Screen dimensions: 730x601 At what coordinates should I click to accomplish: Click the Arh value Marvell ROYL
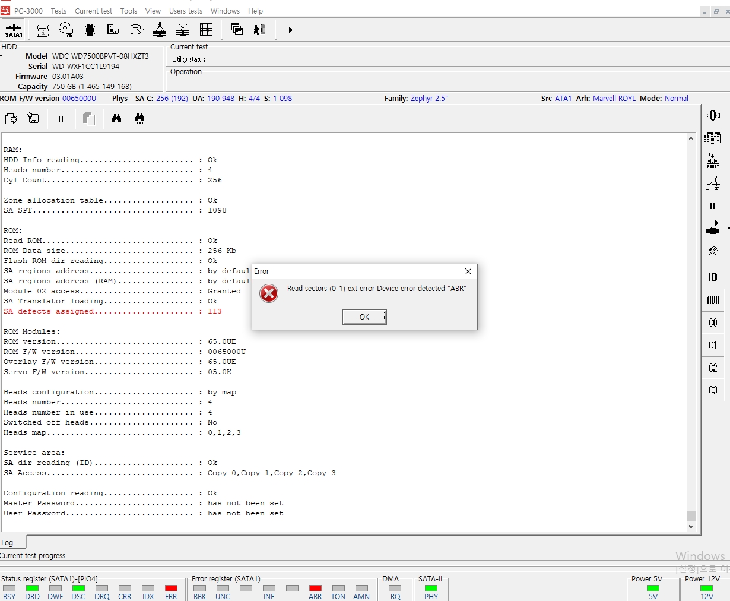coord(614,99)
